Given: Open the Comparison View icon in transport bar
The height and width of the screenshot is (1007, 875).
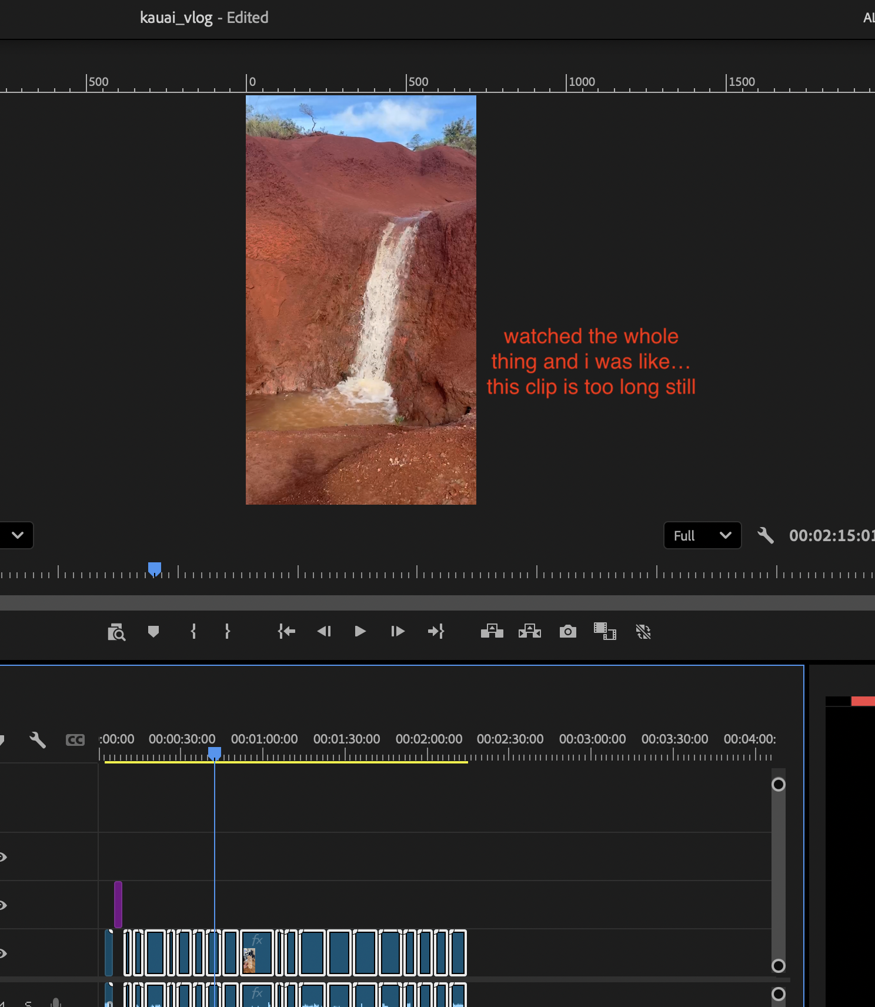Looking at the screenshot, I should (x=116, y=632).
